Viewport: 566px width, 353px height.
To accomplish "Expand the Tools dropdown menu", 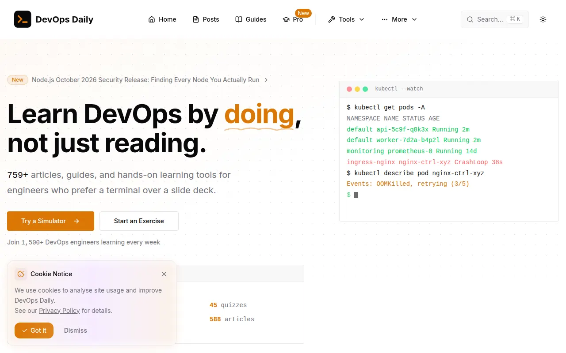I will 346,19.
